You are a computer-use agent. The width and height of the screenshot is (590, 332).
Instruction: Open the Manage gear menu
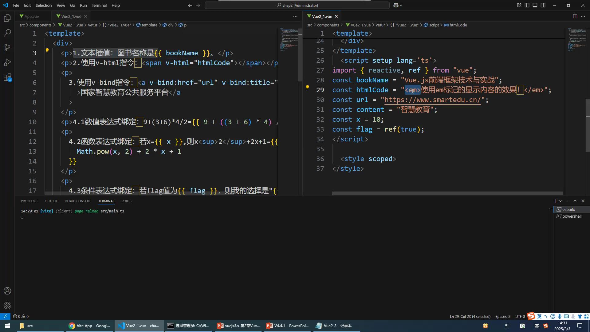(x=7, y=305)
